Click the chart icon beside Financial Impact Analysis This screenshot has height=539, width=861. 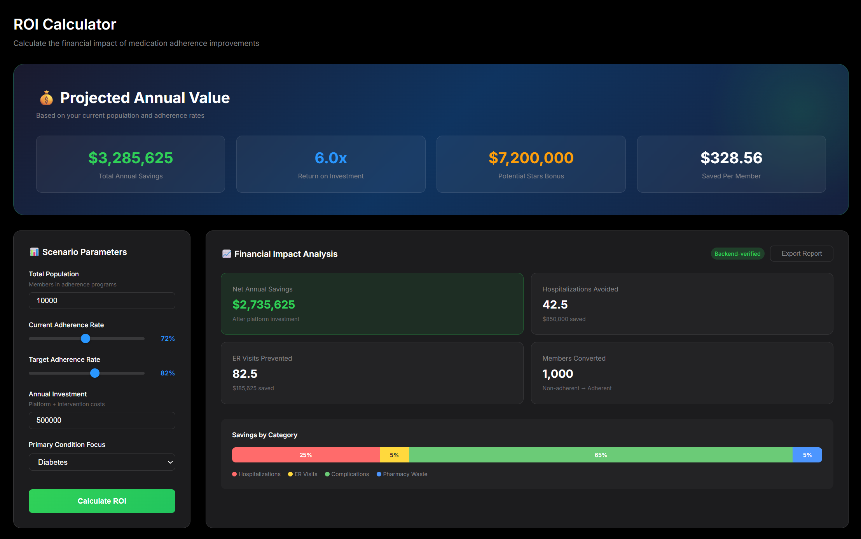coord(227,253)
